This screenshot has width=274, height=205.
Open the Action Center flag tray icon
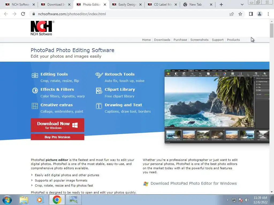click(241, 200)
